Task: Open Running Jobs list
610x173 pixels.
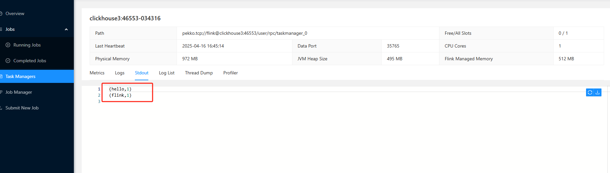Action: click(x=27, y=45)
